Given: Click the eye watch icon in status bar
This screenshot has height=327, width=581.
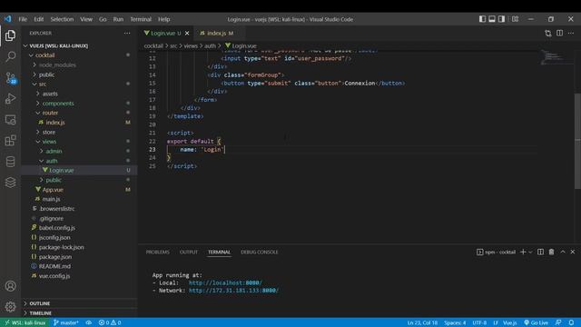Looking at the screenshot, I should [89, 322].
